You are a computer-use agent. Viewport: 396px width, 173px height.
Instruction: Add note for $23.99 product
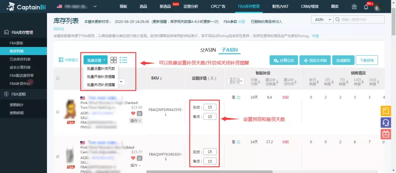[x=140, y=113]
